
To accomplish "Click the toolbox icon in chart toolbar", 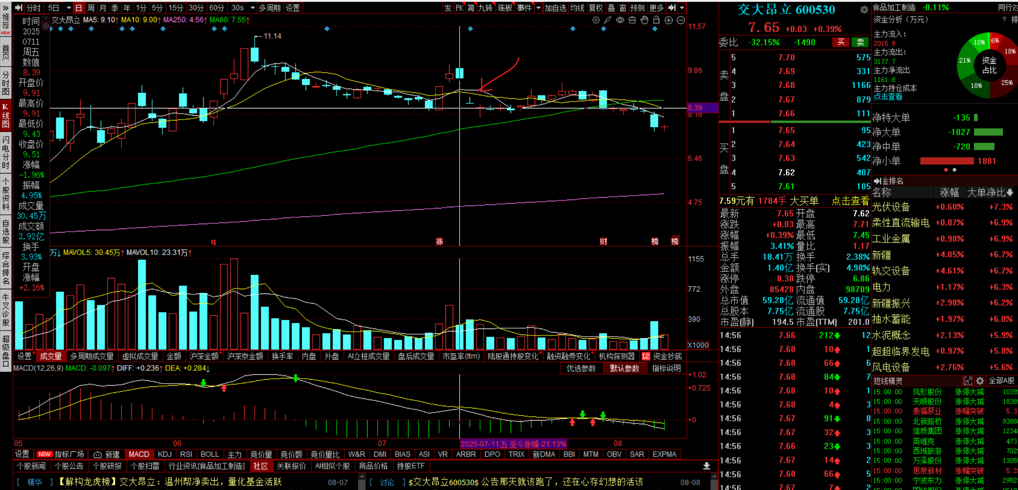I will 632,20.
